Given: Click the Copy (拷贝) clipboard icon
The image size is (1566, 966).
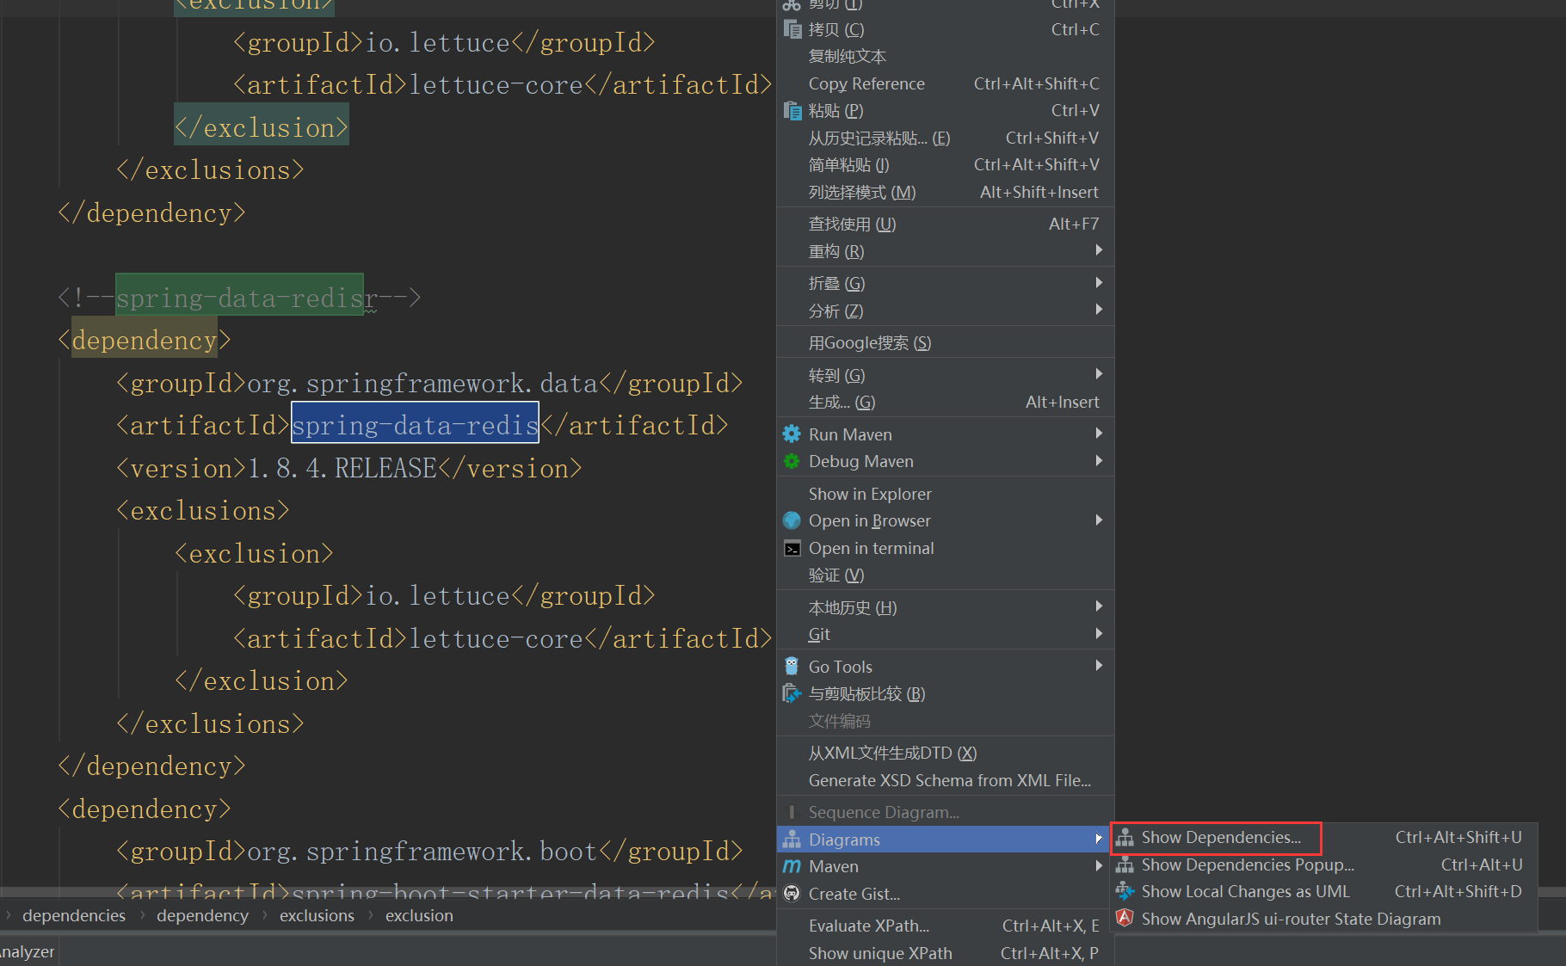Looking at the screenshot, I should coord(792,29).
